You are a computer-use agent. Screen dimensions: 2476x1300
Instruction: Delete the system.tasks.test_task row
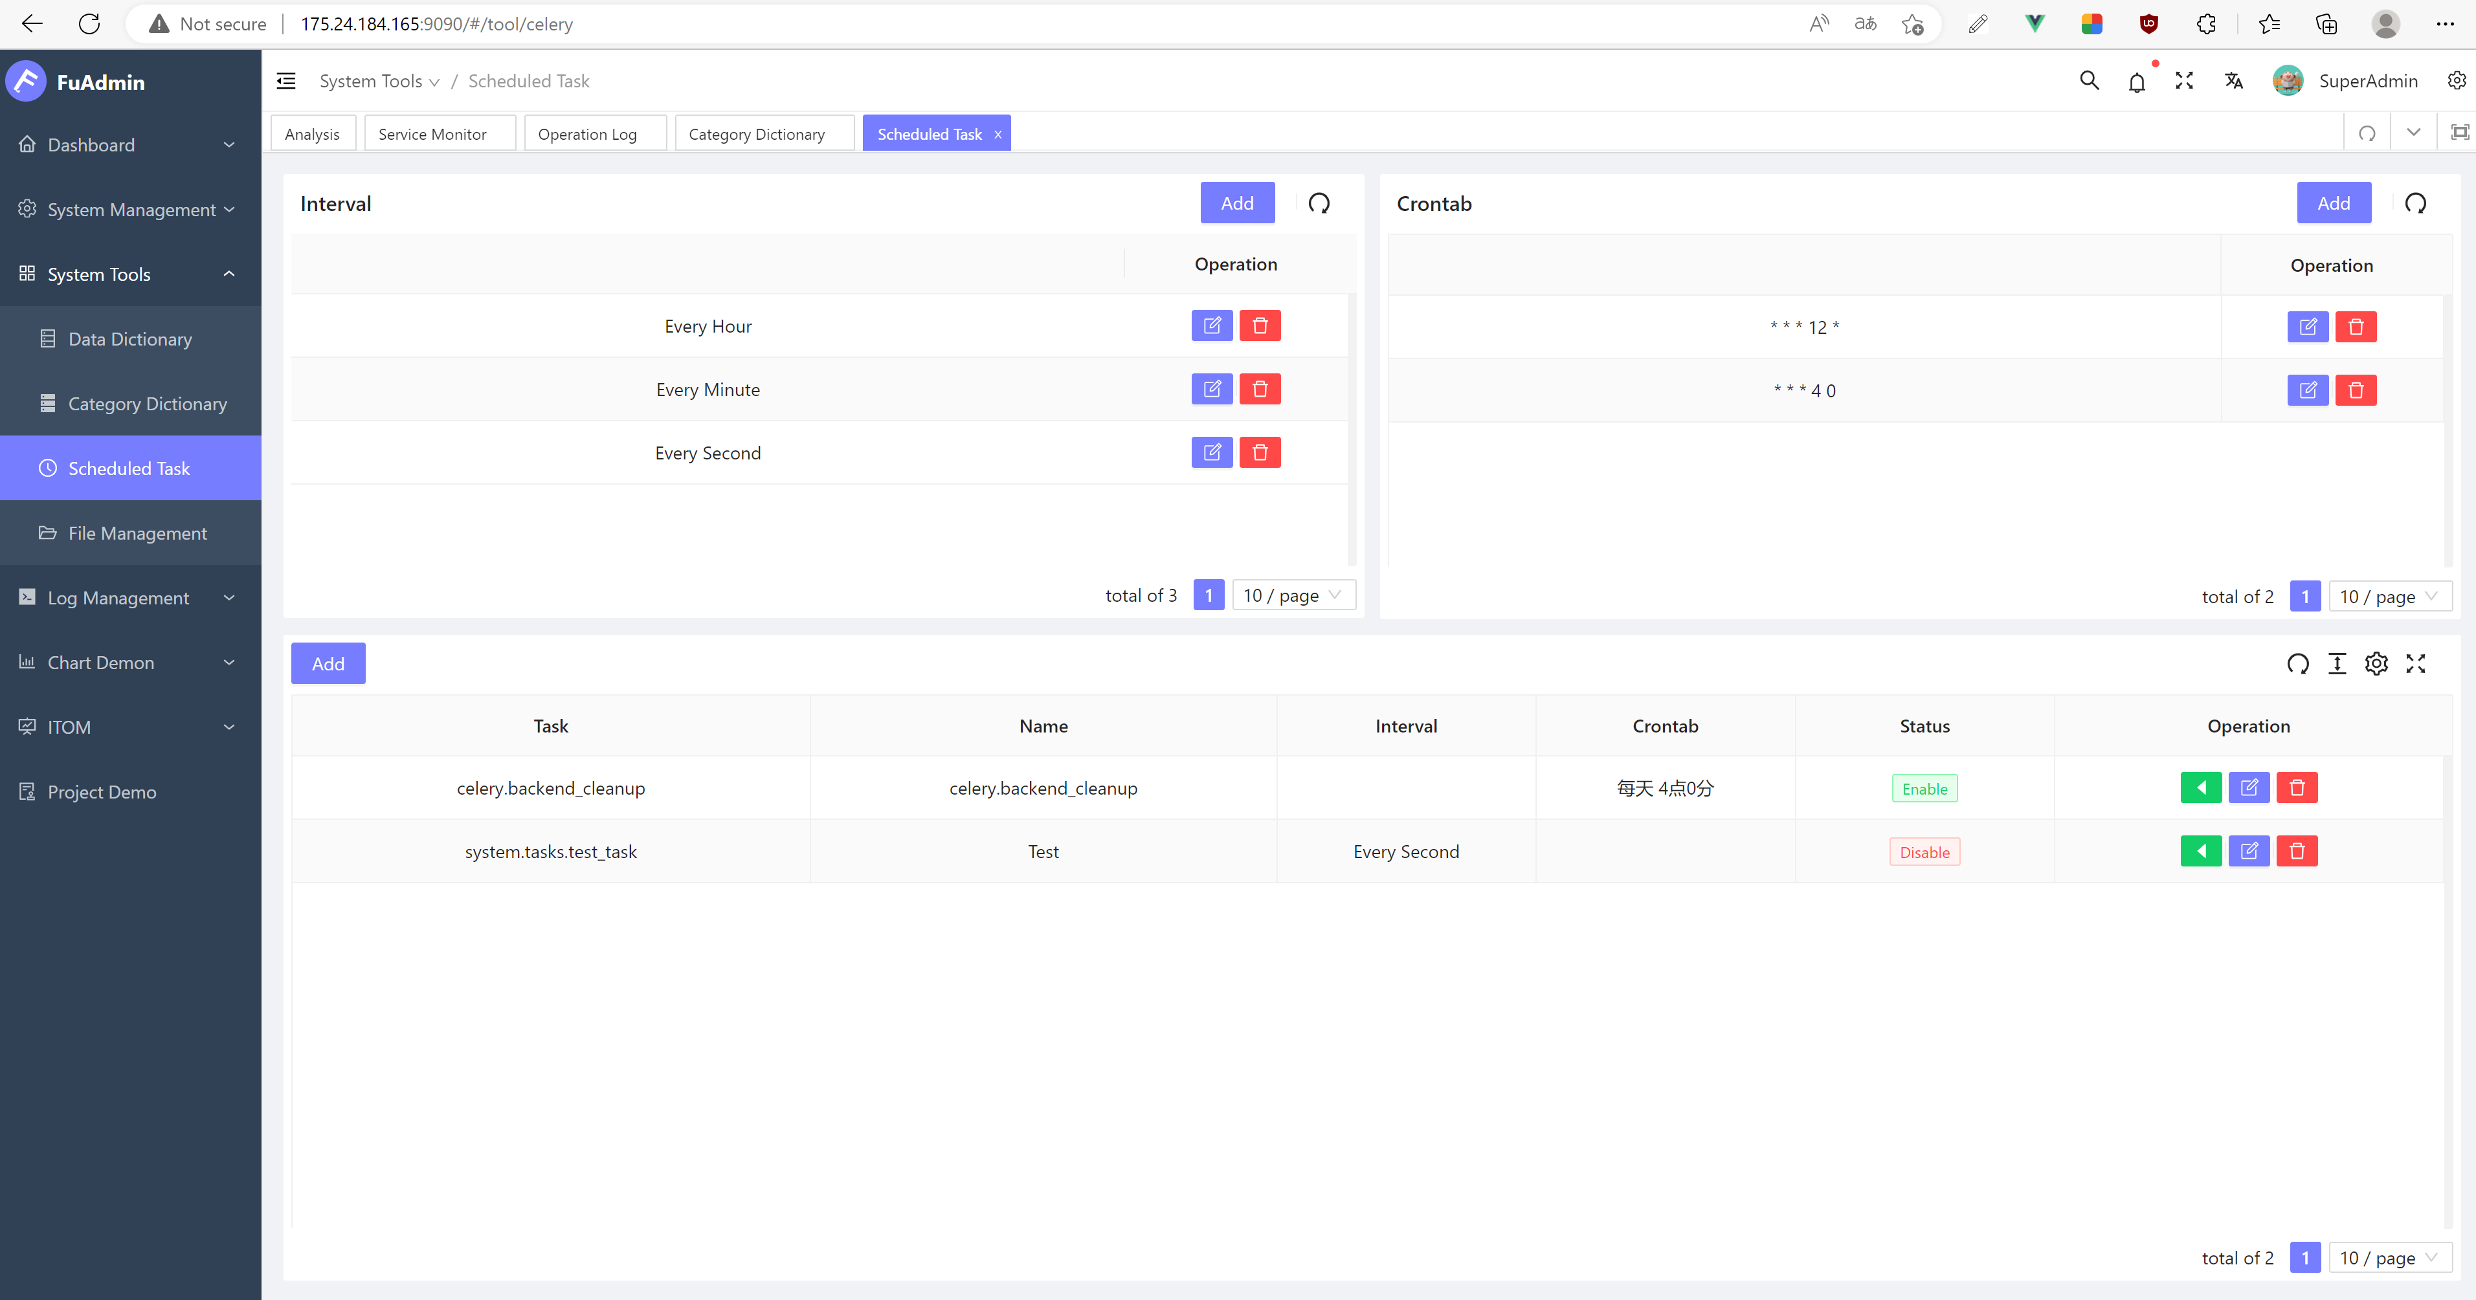[x=2296, y=852]
